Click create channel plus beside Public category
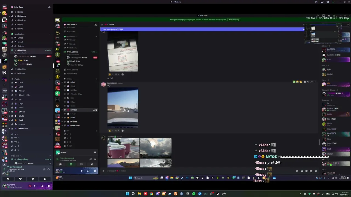Viewport: 351px width, 197px height. click(x=50, y=79)
